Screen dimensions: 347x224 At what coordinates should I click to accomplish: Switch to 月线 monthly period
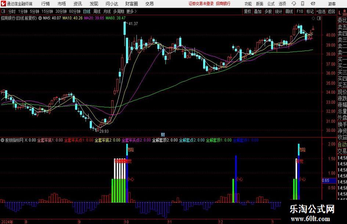(107, 11)
